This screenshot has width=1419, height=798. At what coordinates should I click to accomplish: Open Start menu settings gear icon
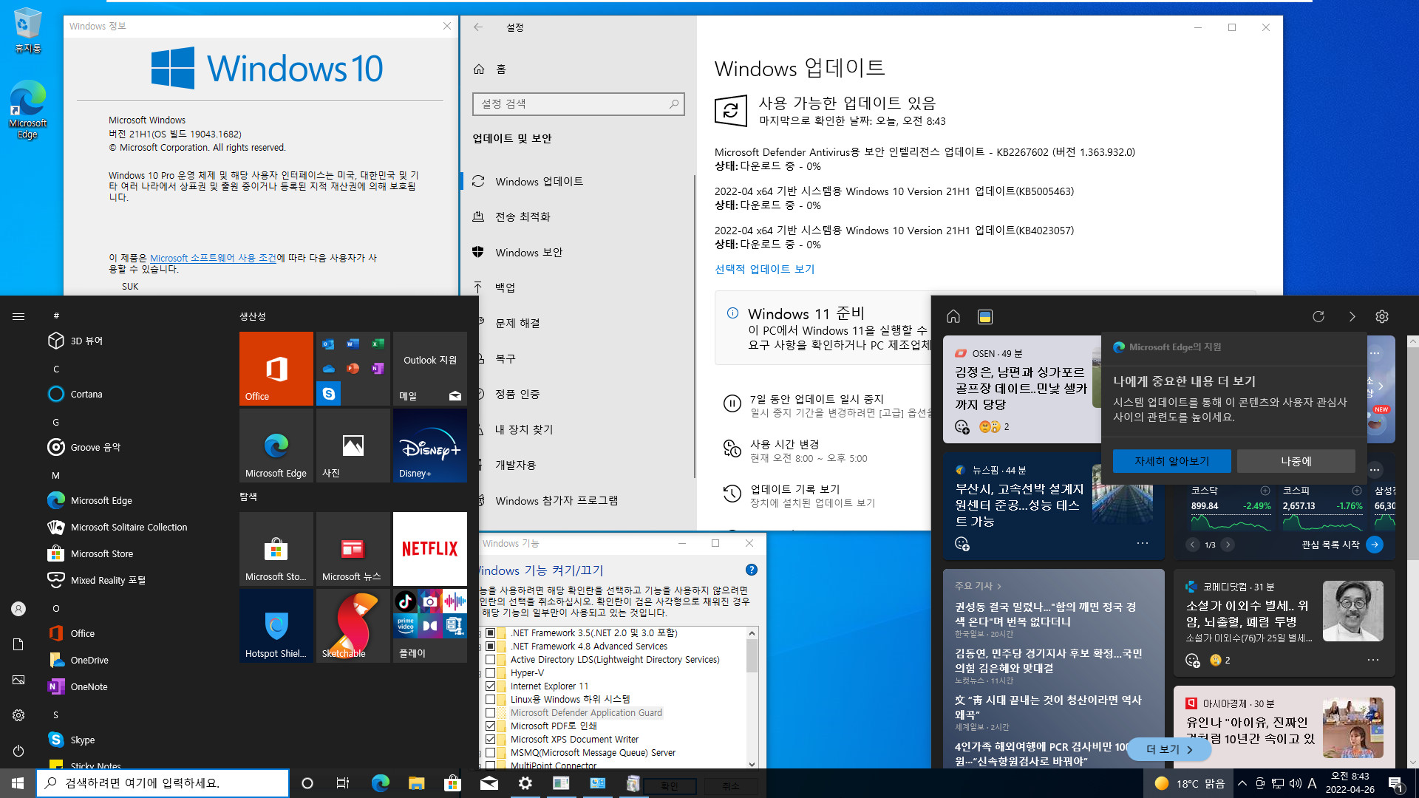(18, 715)
